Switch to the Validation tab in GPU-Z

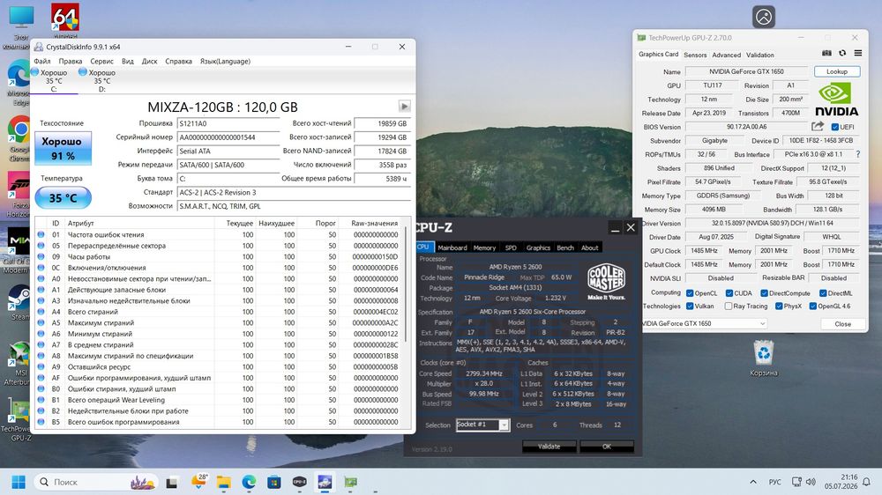click(760, 55)
